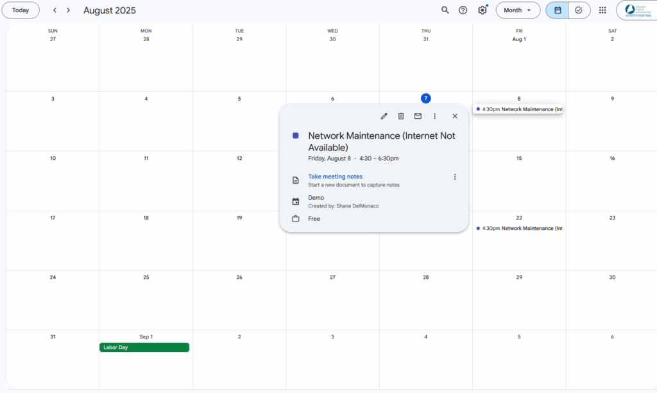657x393 pixels.
Task: Open the Labor Day event
Action: coord(144,347)
